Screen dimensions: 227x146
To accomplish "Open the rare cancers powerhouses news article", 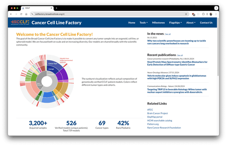I will click(176, 42).
